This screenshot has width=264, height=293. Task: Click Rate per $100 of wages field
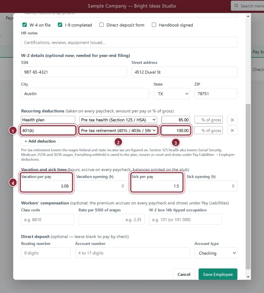(x=112, y=219)
